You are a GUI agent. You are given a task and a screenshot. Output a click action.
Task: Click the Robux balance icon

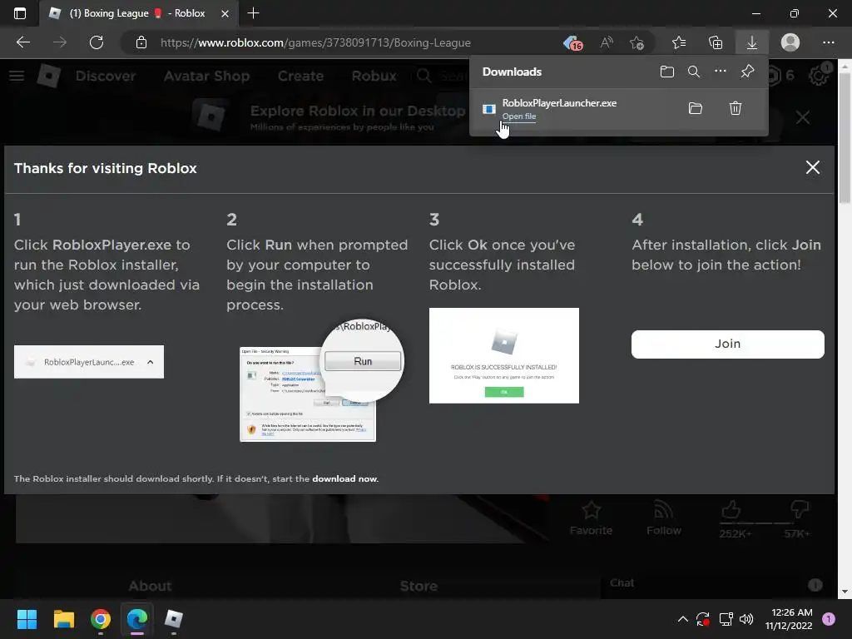776,76
